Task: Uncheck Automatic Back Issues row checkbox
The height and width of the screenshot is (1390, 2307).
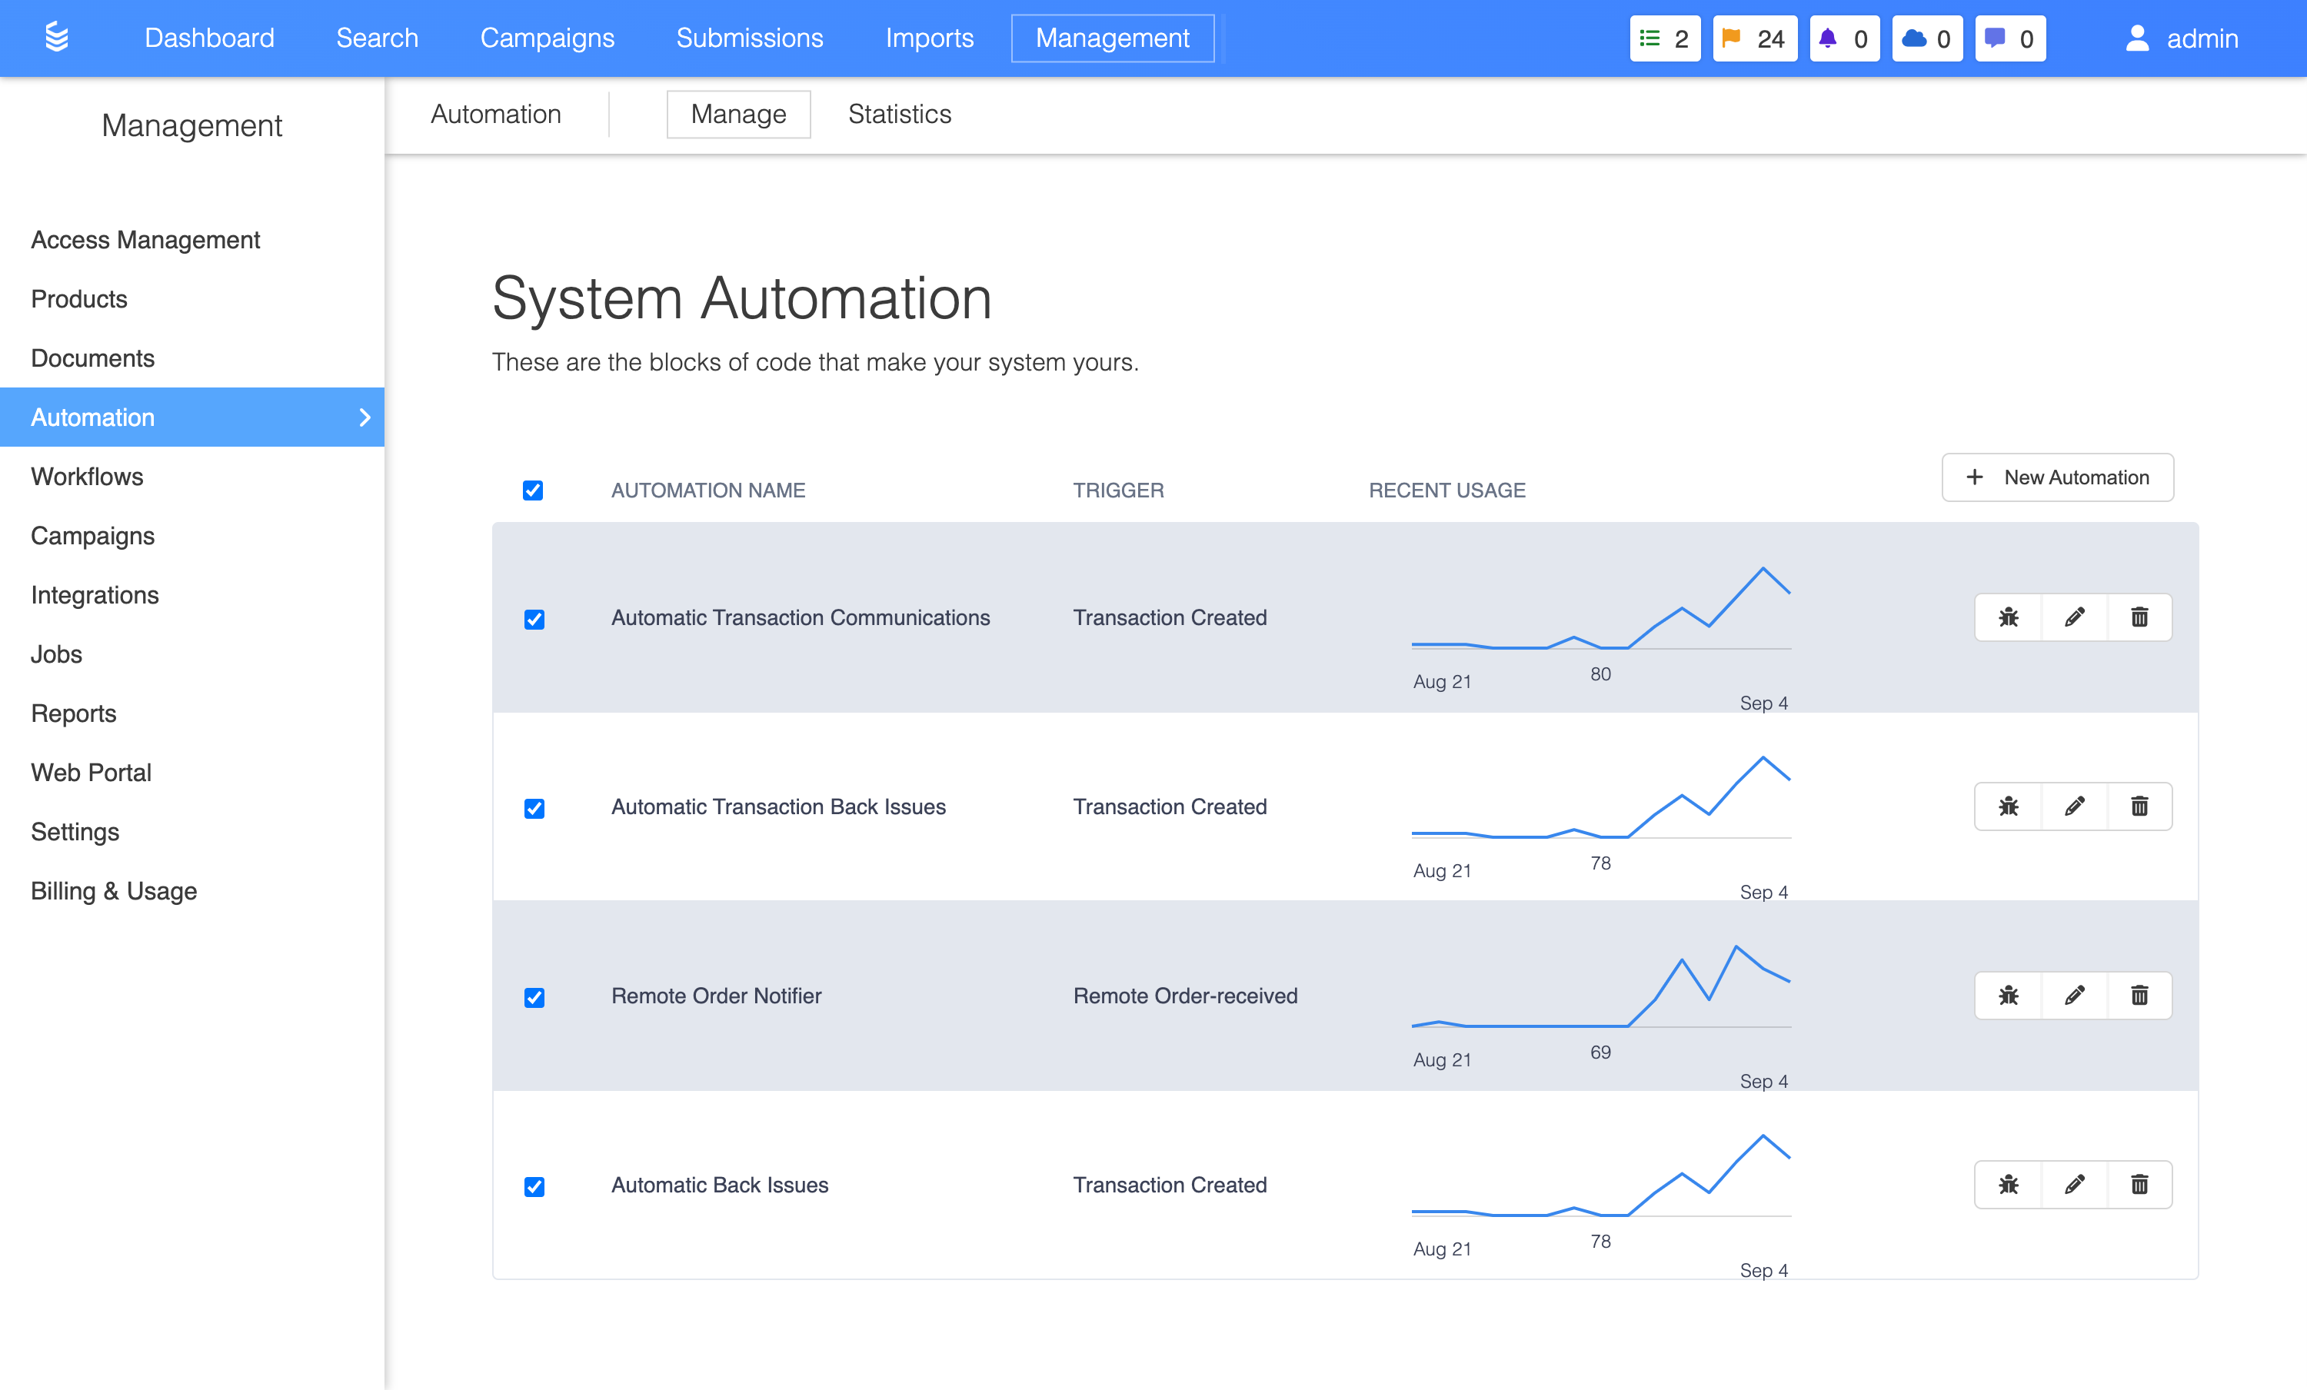Action: click(534, 1187)
